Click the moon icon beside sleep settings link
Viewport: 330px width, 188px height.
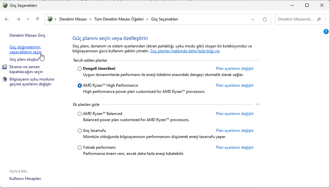coord(5,79)
